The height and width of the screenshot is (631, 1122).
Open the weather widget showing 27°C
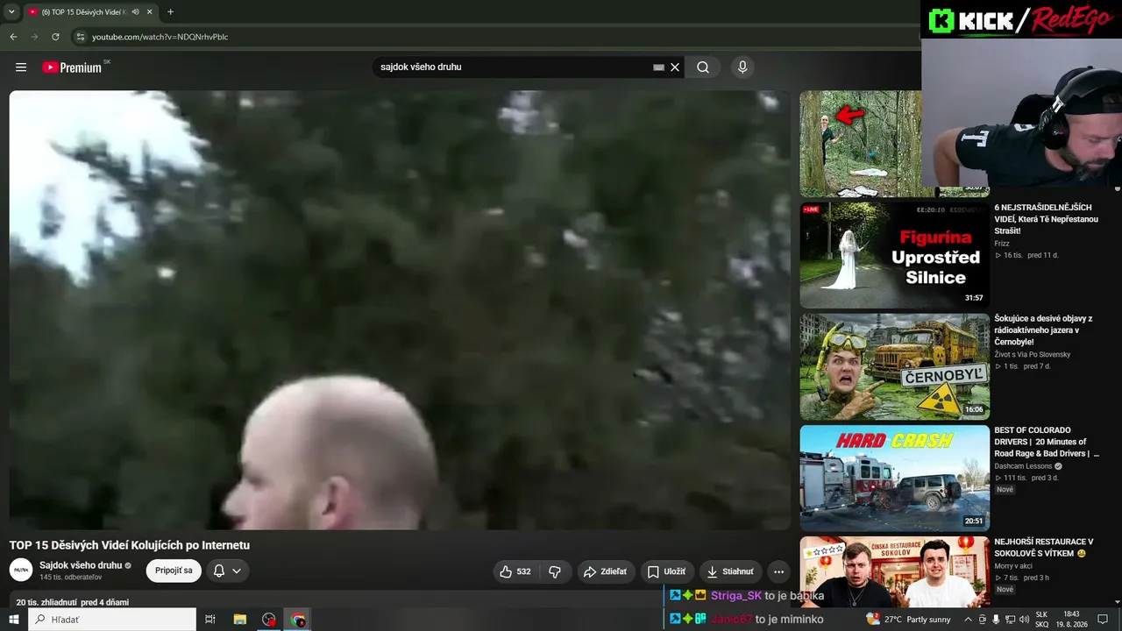pos(907,620)
